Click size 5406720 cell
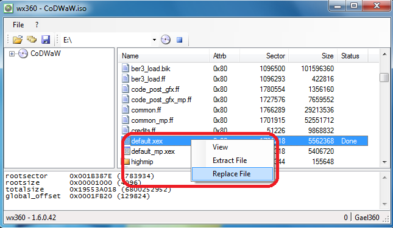This screenshot has height=228, width=393. [321, 151]
